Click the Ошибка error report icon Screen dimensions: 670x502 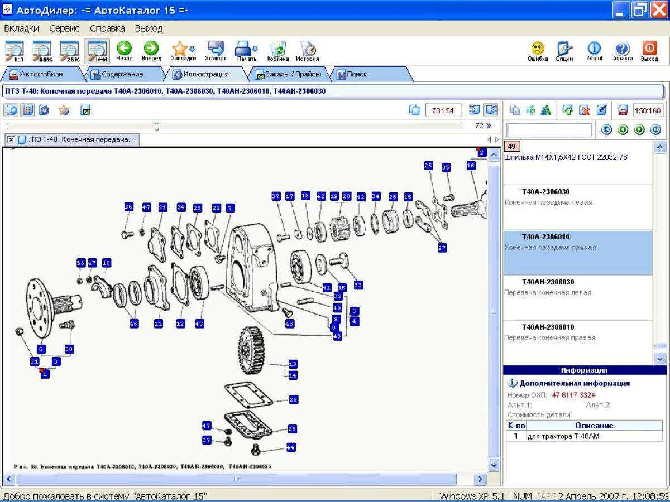pyautogui.click(x=538, y=51)
